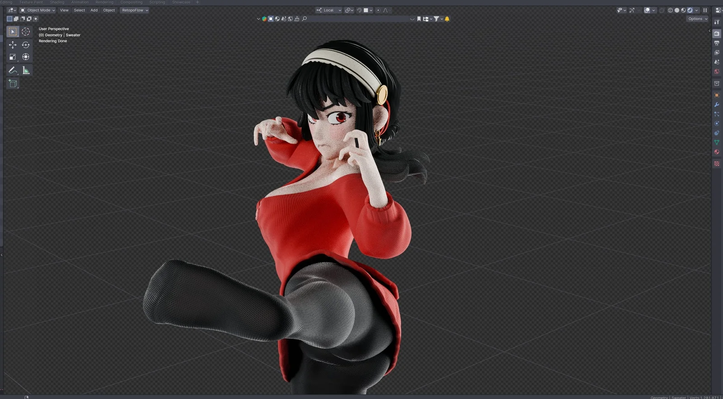
Task: Click the yellow notification bell icon
Action: (x=447, y=19)
